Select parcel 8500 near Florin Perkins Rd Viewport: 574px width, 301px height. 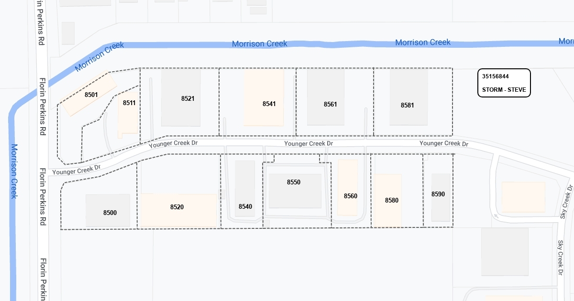(110, 212)
